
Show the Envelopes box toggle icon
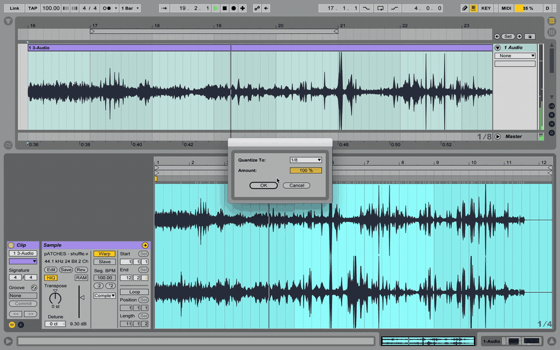coord(21,325)
